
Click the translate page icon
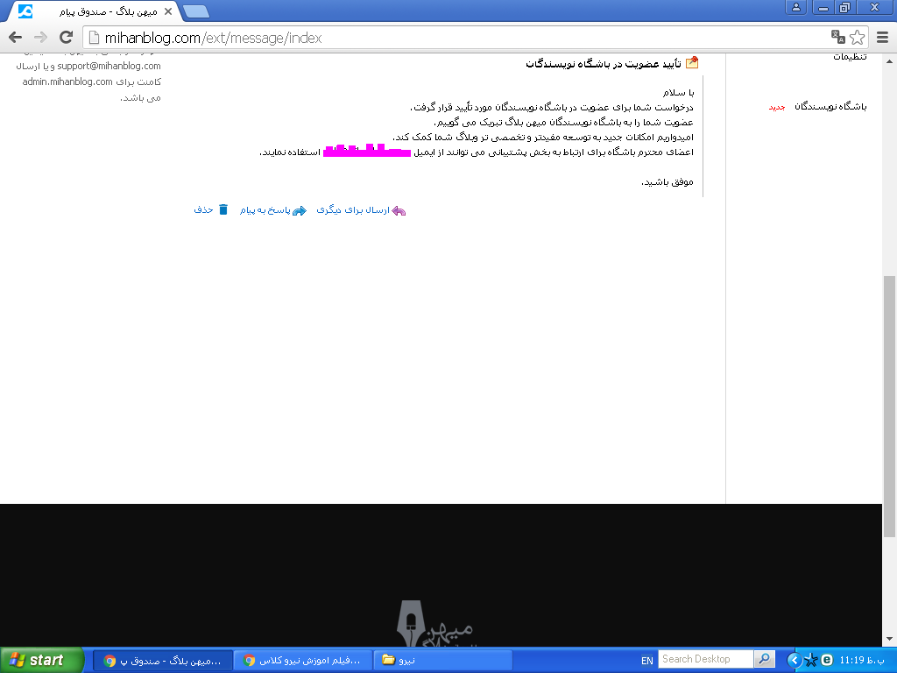838,37
